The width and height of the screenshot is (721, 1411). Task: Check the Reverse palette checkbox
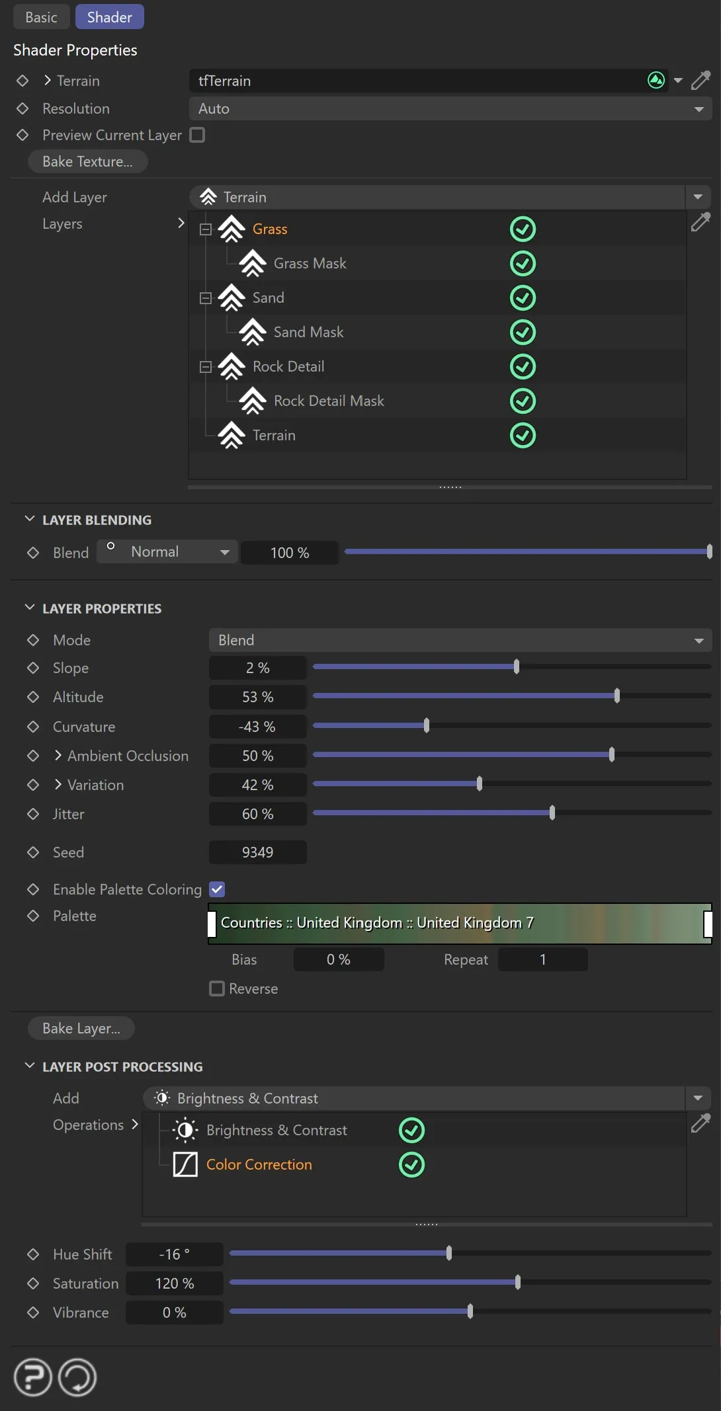coord(217,988)
